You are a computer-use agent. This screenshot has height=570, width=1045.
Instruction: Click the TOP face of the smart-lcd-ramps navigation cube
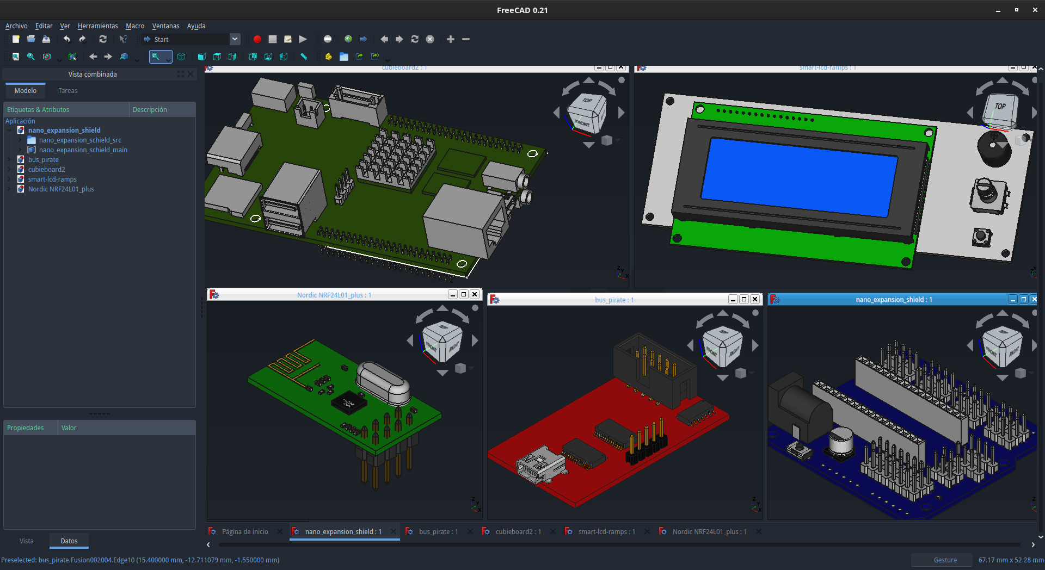[x=1000, y=107]
